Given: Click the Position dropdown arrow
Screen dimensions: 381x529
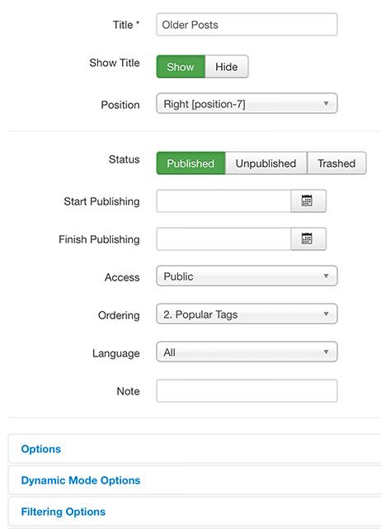Looking at the screenshot, I should [326, 103].
